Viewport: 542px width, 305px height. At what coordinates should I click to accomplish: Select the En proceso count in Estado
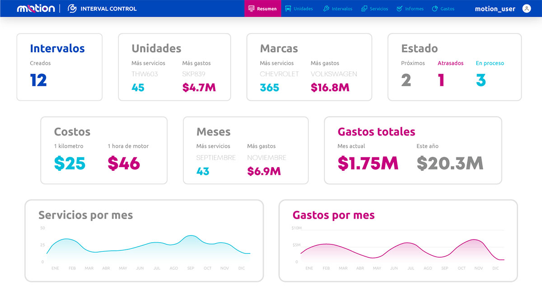(481, 80)
